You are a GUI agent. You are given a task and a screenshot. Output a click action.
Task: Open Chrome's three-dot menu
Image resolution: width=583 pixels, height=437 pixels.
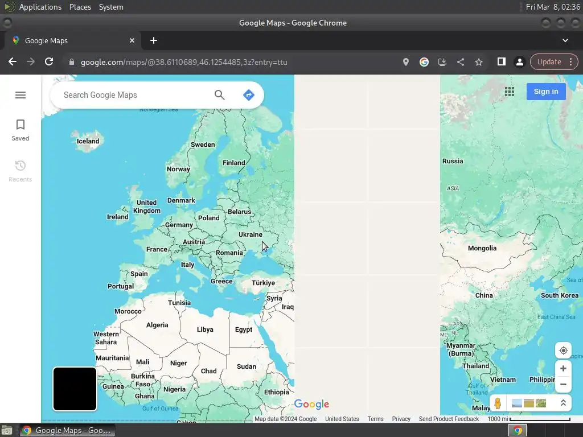click(x=571, y=62)
